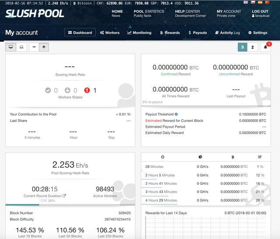Click the notifications bell icon
The image size is (280, 239).
[266, 47]
